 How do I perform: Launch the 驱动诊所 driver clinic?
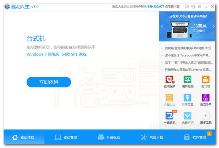click(x=206, y=100)
